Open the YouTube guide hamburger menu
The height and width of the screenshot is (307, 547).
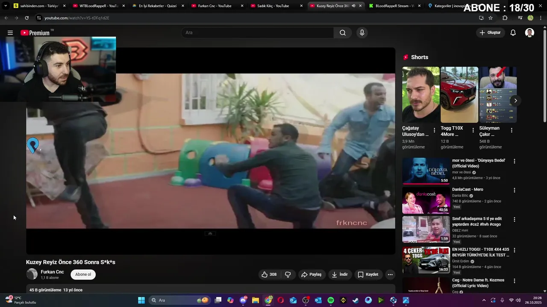pyautogui.click(x=10, y=33)
